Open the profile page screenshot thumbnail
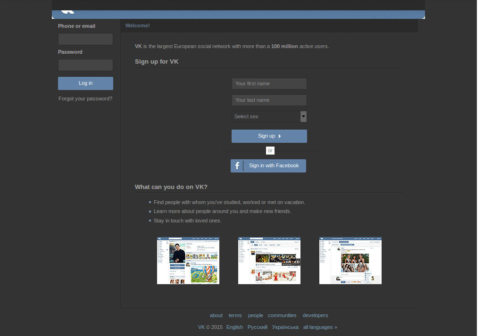 (x=188, y=261)
